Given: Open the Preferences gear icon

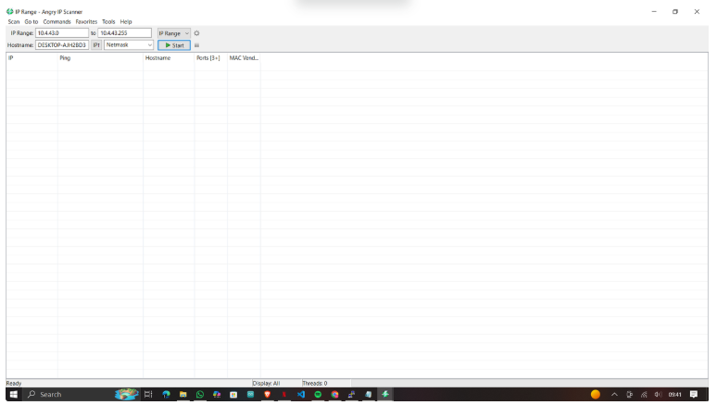Looking at the screenshot, I should (x=196, y=33).
